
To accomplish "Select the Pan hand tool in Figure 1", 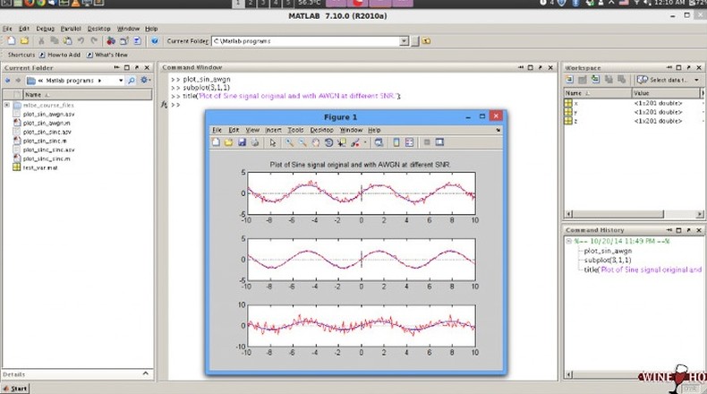I will click(316, 142).
